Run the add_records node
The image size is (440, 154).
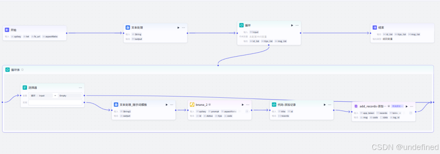click(406, 106)
